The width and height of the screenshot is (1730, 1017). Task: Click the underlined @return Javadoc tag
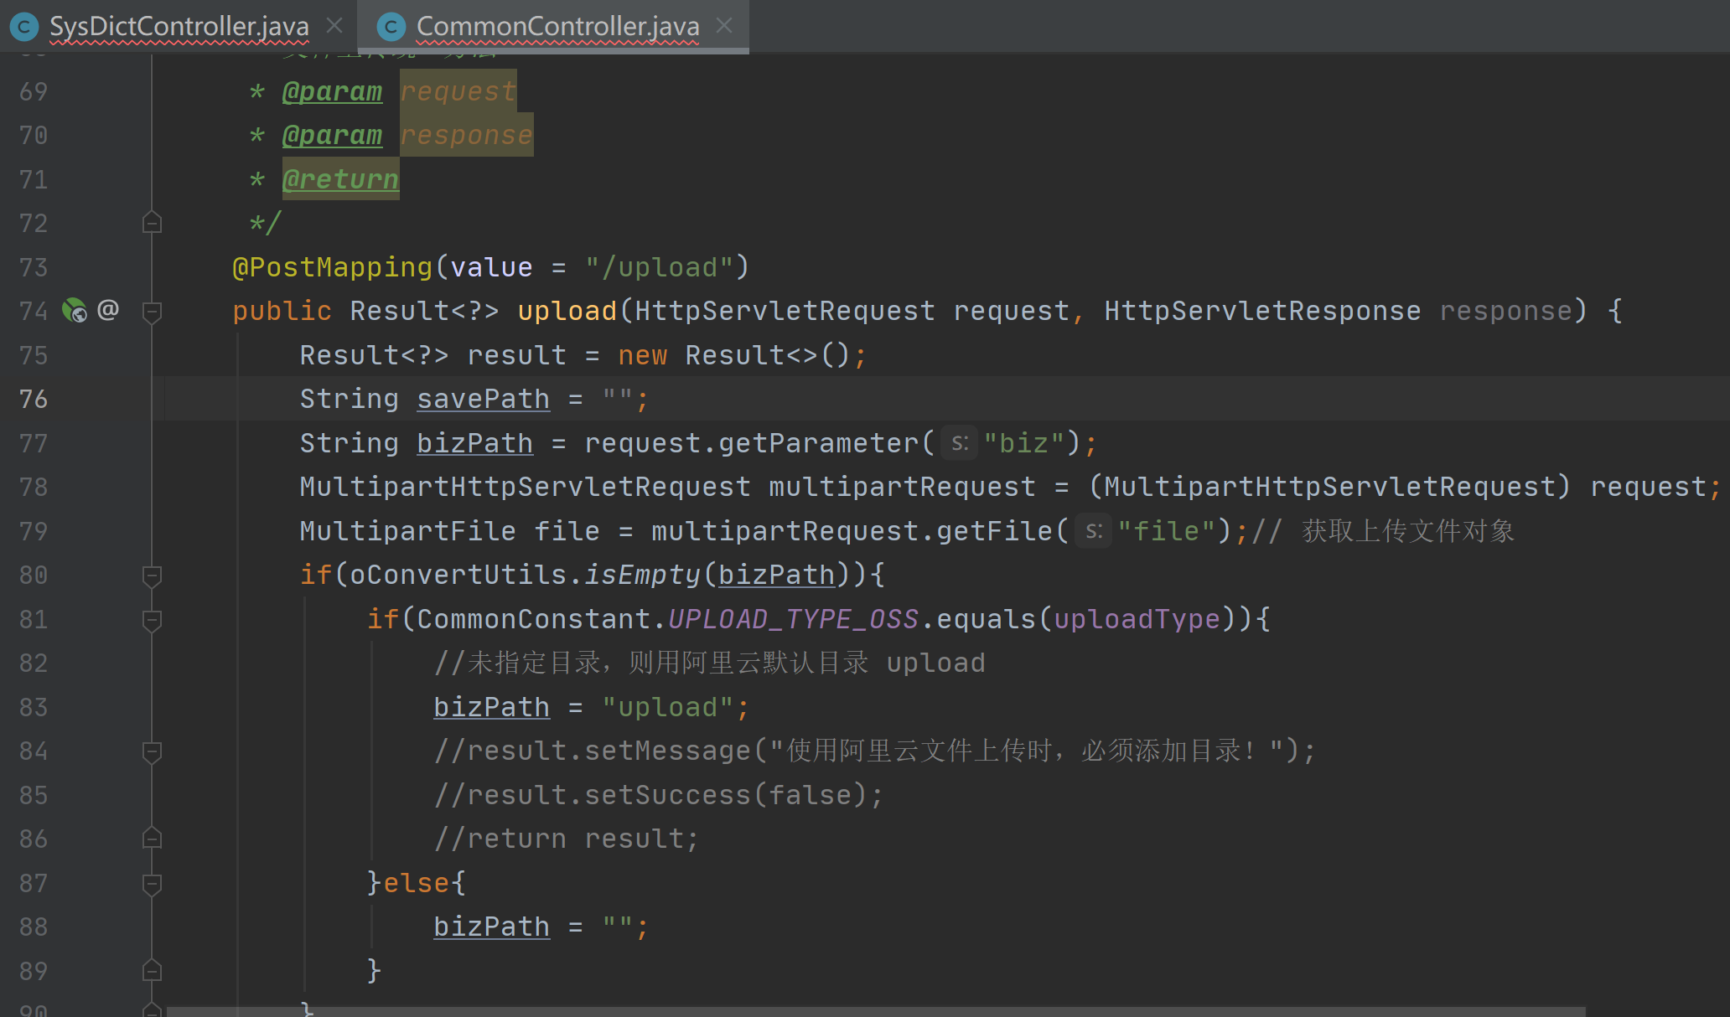click(340, 178)
